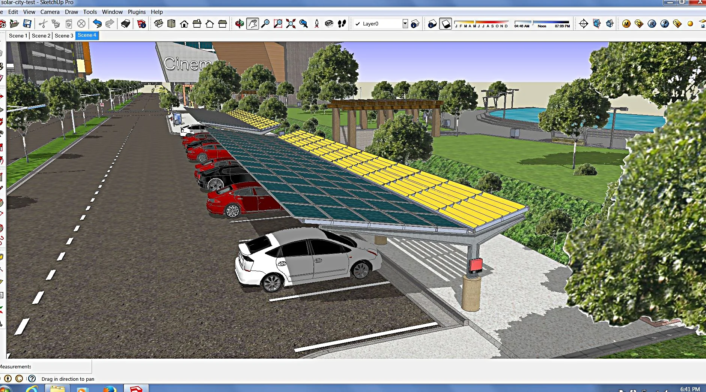Click the Open file folder icon
Screen dimensions: 706x392
point(14,24)
